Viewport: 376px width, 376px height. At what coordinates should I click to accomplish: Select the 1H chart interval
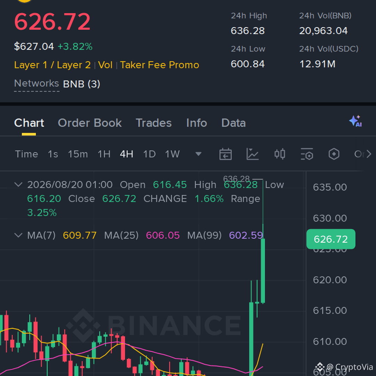pos(104,154)
